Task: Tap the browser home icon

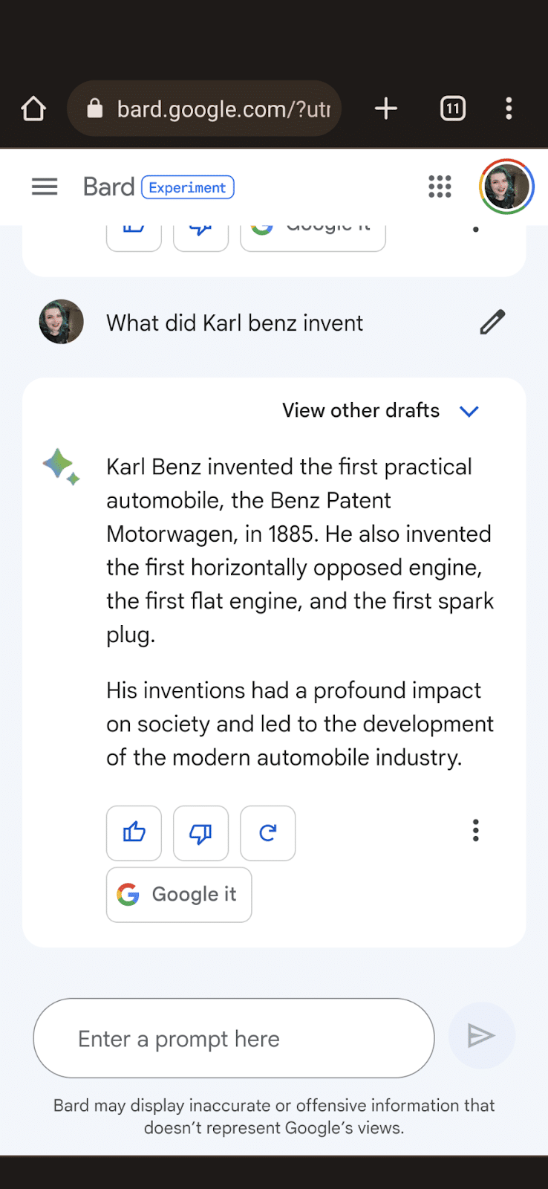Action: 33,108
